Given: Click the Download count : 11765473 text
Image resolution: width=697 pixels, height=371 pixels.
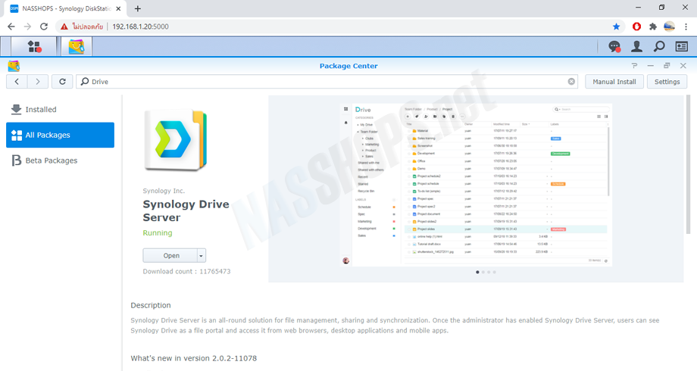Looking at the screenshot, I should click(x=186, y=272).
